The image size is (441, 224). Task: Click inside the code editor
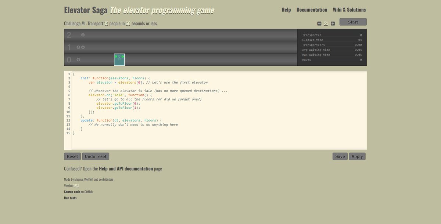(x=184, y=110)
